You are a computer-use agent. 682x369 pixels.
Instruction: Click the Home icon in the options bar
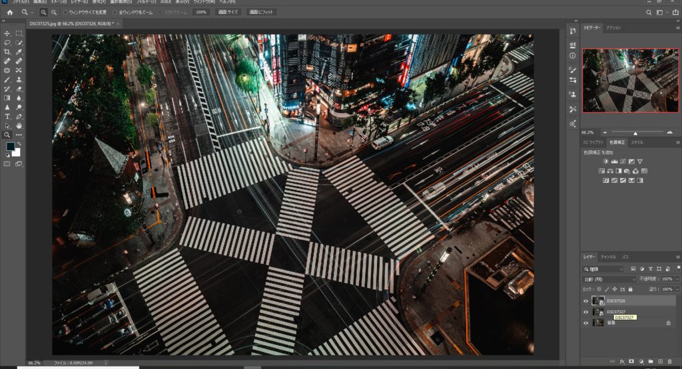(9, 12)
